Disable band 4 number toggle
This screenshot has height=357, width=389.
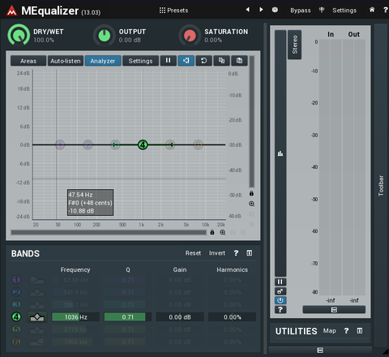(x=16, y=316)
